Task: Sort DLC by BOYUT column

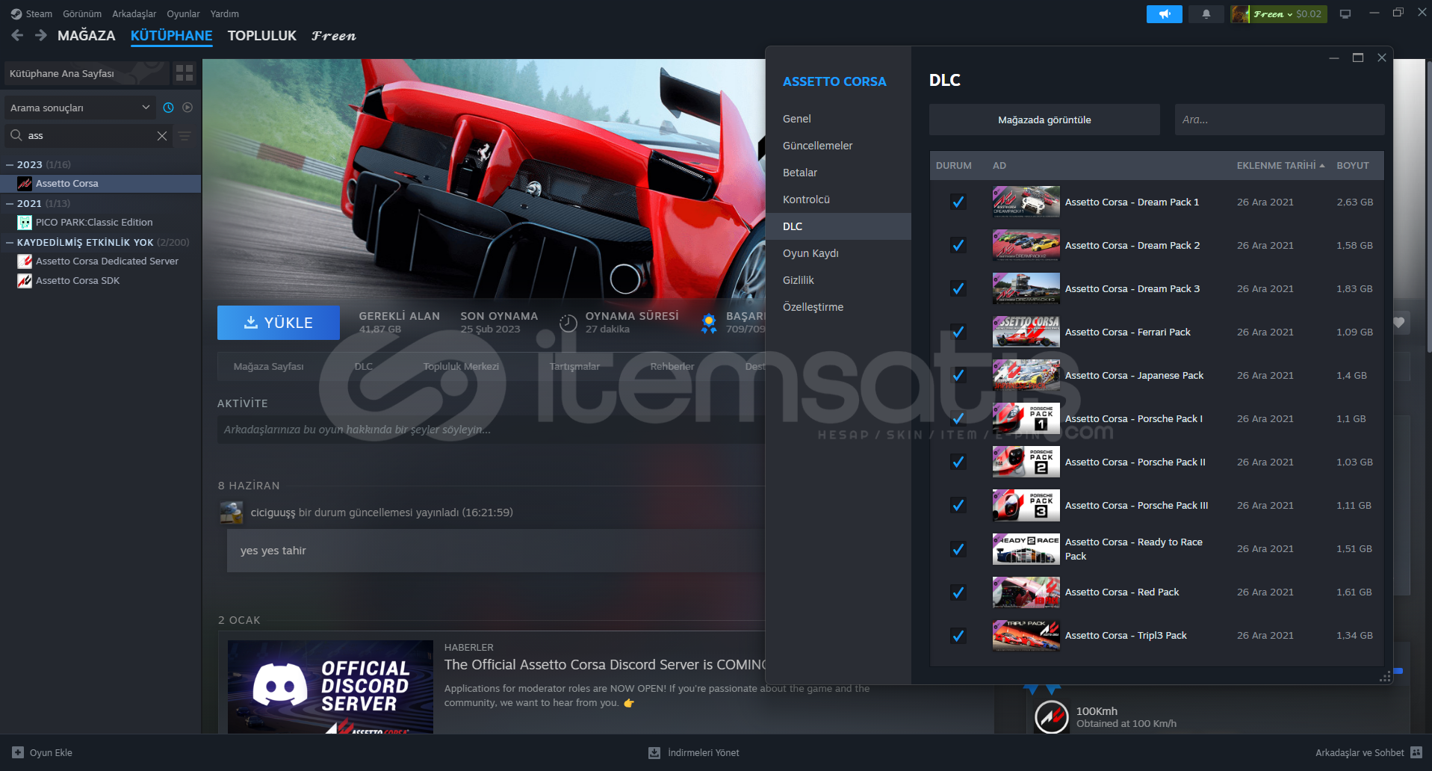Action: pos(1353,165)
